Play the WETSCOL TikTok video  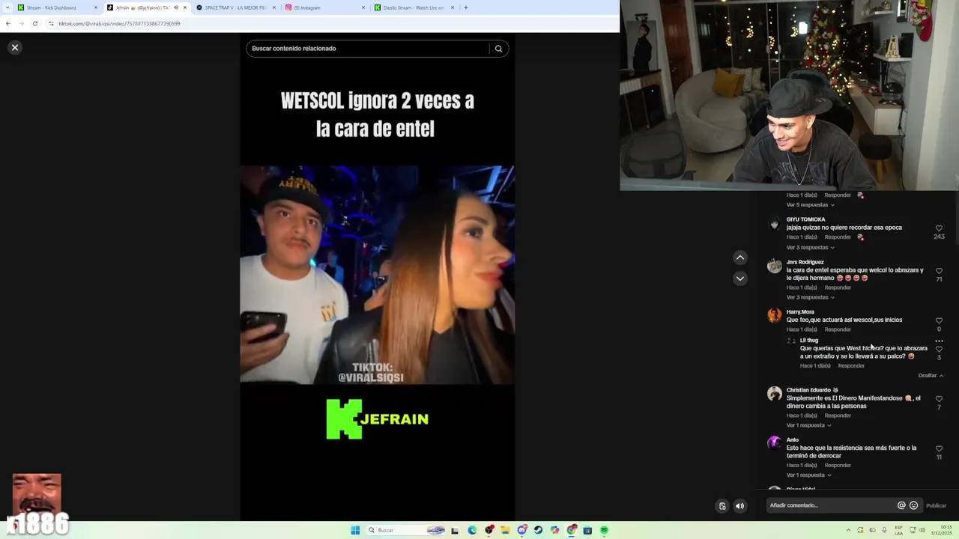(x=377, y=275)
